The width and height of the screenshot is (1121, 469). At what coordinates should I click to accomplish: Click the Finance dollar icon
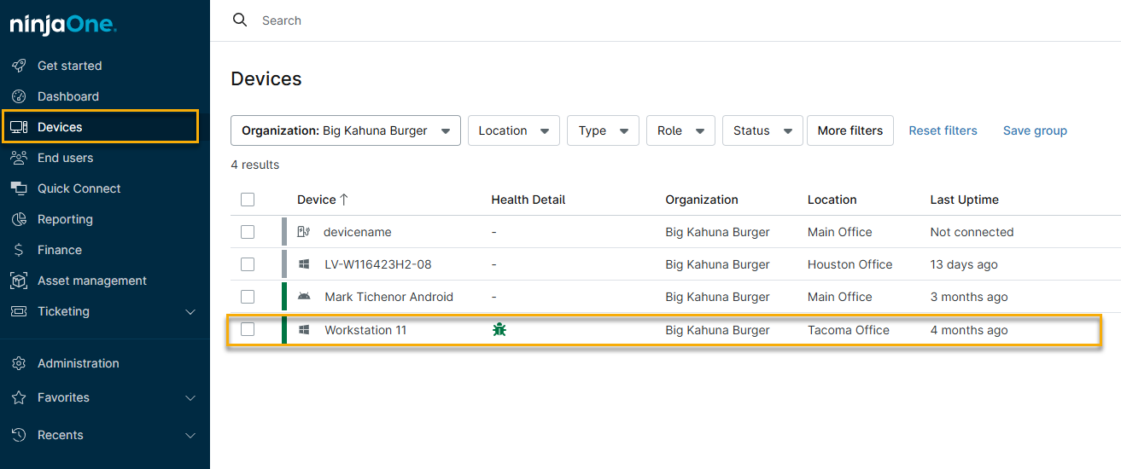[x=19, y=250]
